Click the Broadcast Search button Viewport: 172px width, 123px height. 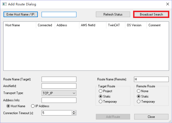point(151,14)
